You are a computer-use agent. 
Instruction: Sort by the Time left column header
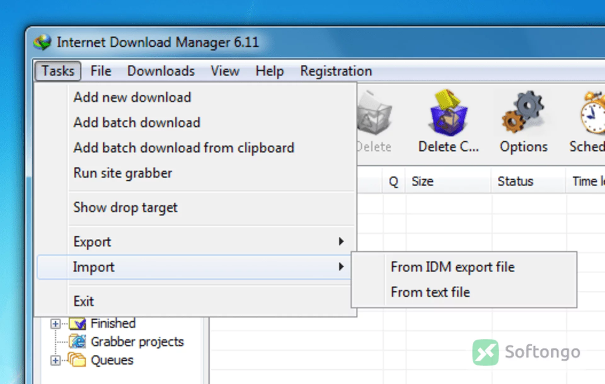tap(586, 181)
